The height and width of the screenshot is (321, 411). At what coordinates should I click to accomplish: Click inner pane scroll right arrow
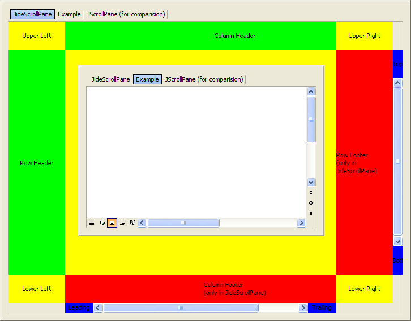pos(301,223)
